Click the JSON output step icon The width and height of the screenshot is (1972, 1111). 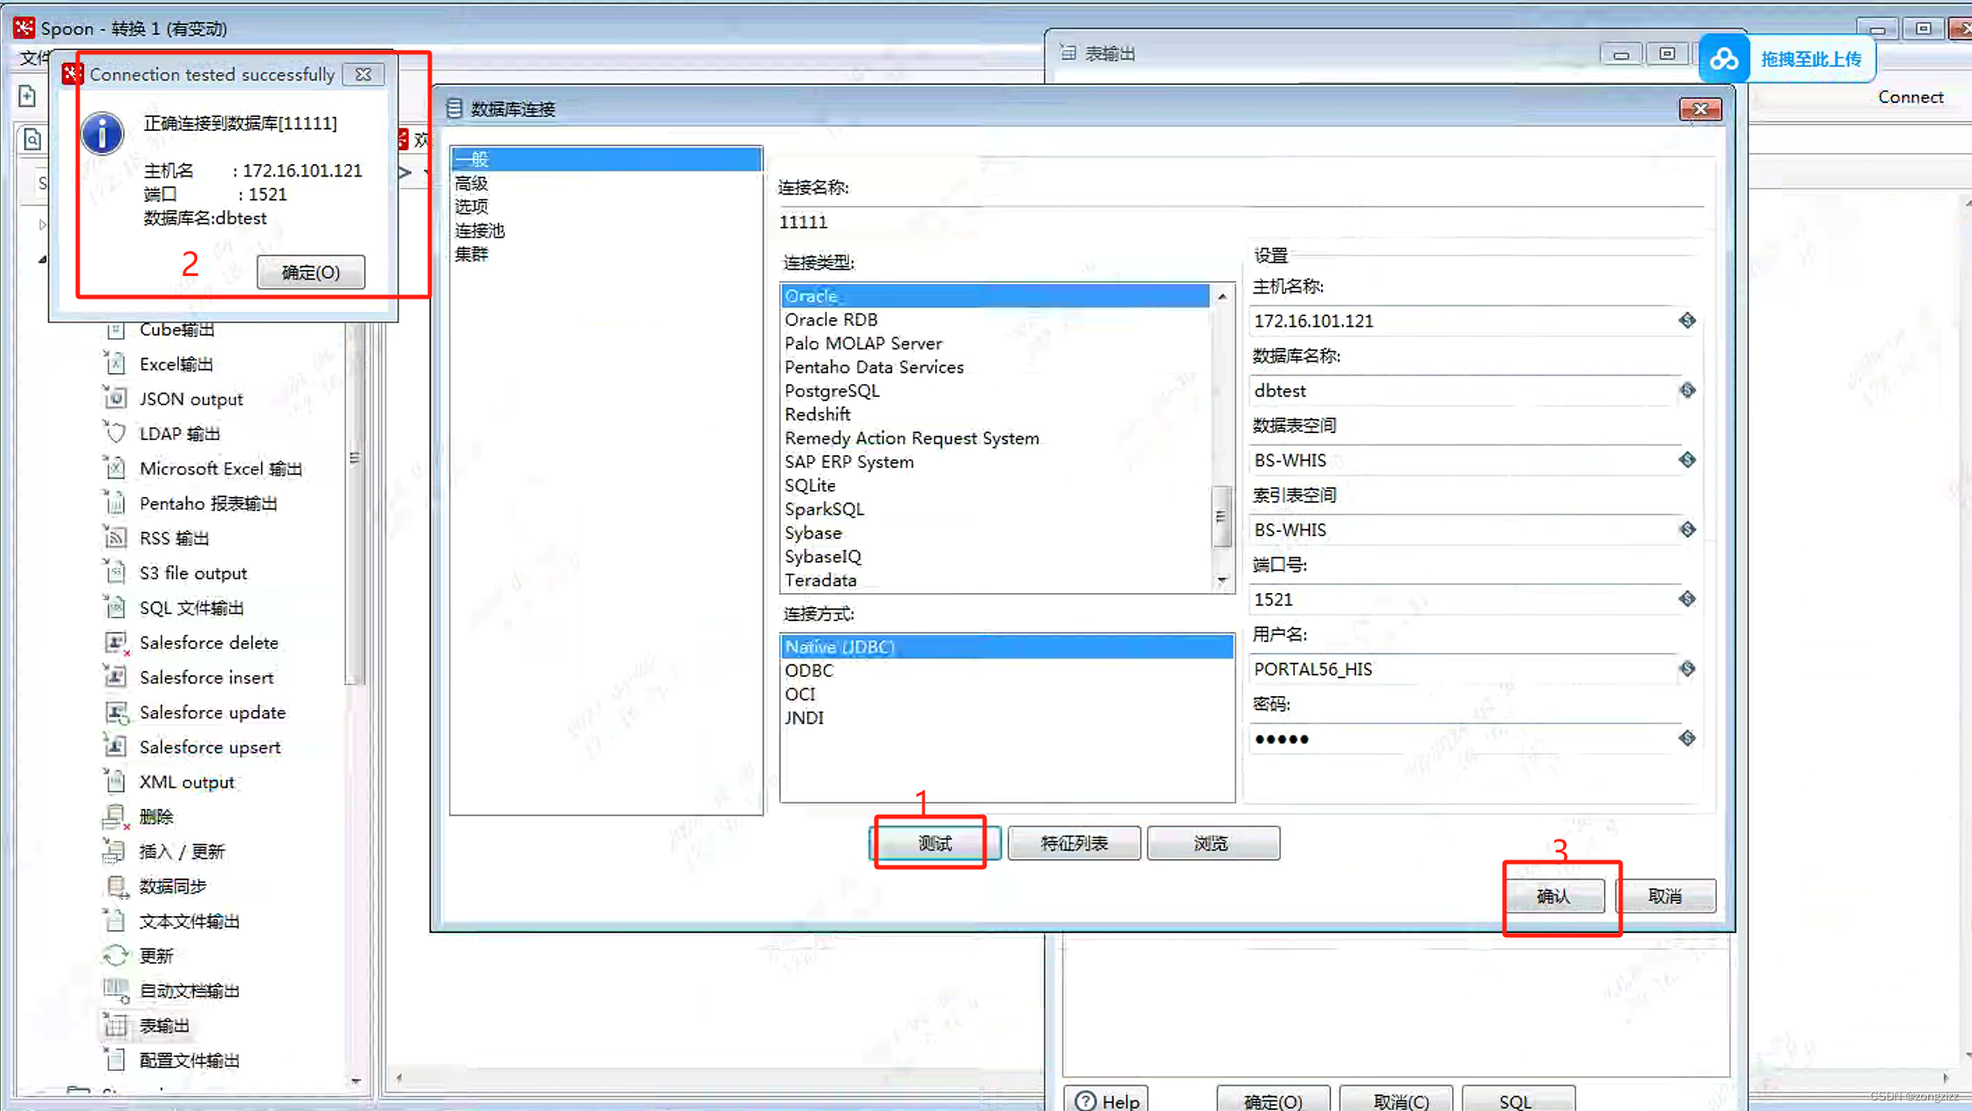click(115, 398)
